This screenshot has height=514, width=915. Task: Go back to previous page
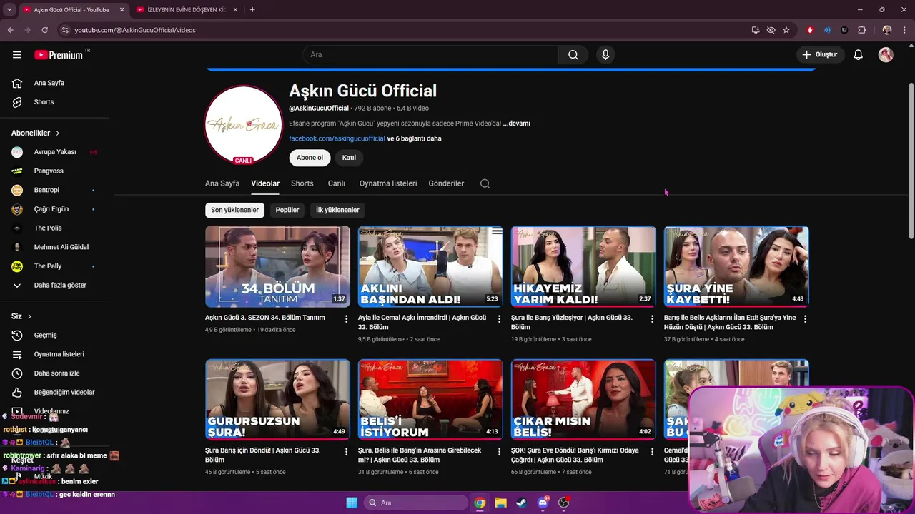(x=10, y=30)
